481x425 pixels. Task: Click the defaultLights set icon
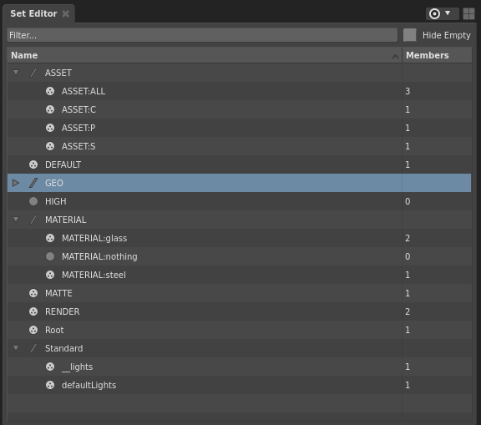(x=50, y=385)
